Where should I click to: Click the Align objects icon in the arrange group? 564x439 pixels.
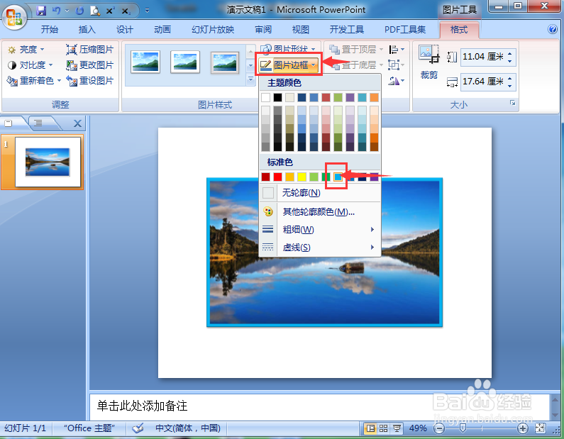click(x=397, y=49)
